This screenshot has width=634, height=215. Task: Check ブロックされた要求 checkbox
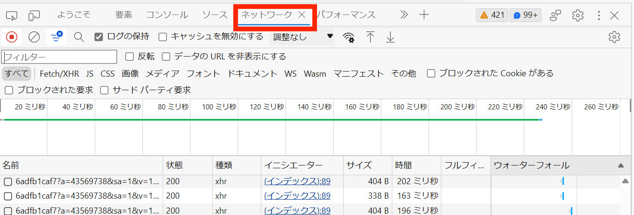(x=9, y=90)
